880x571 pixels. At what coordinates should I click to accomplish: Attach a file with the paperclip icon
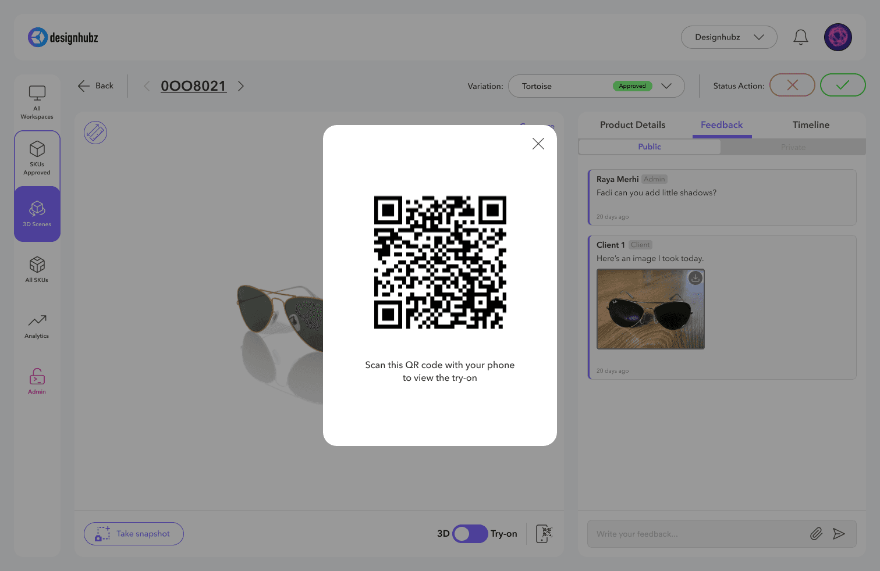coord(817,534)
